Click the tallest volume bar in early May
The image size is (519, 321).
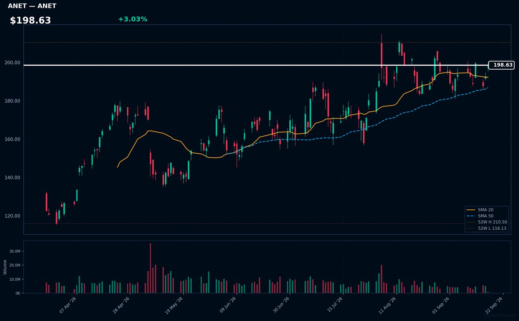(x=151, y=268)
